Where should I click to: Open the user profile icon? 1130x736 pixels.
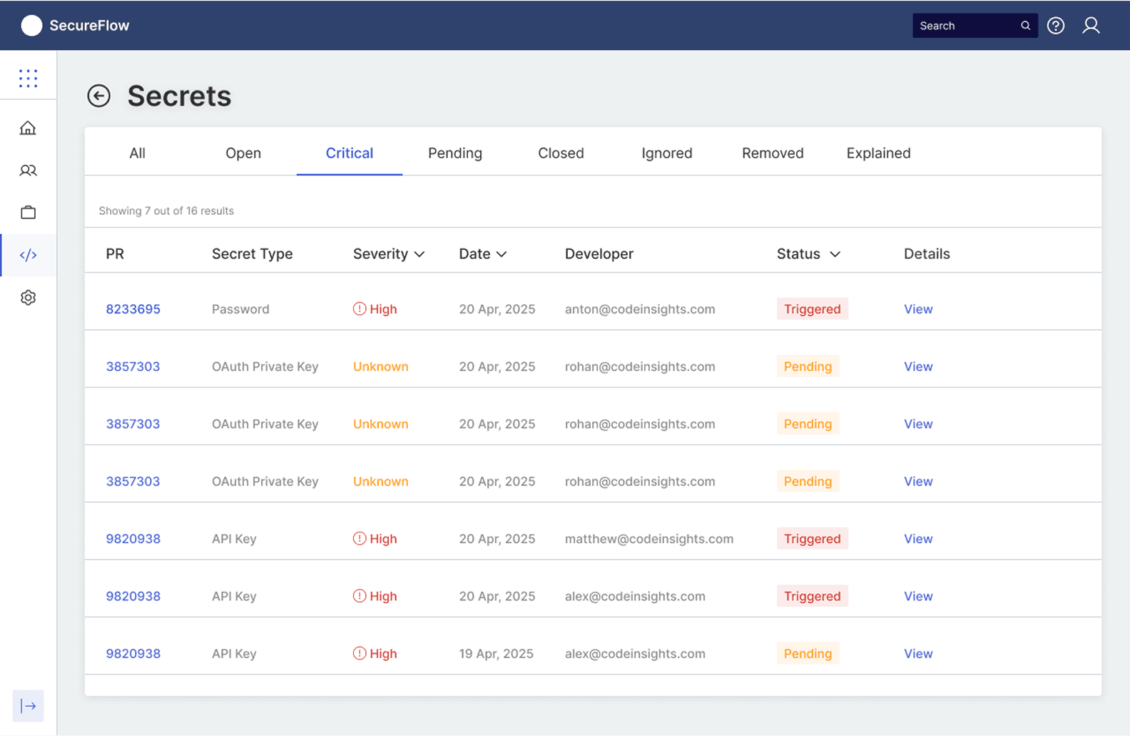[1091, 26]
